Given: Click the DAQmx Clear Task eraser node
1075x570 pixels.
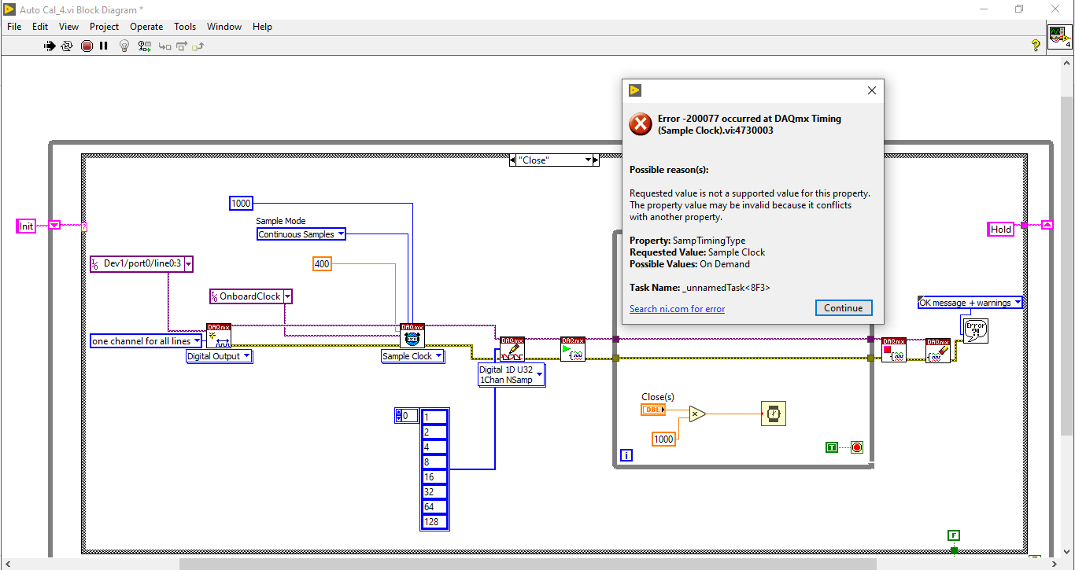Looking at the screenshot, I should tap(938, 350).
